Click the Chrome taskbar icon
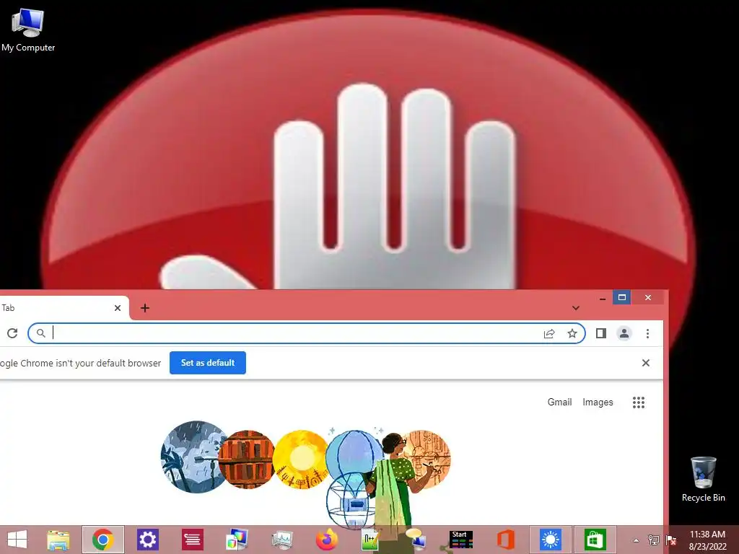739x554 pixels. tap(103, 540)
